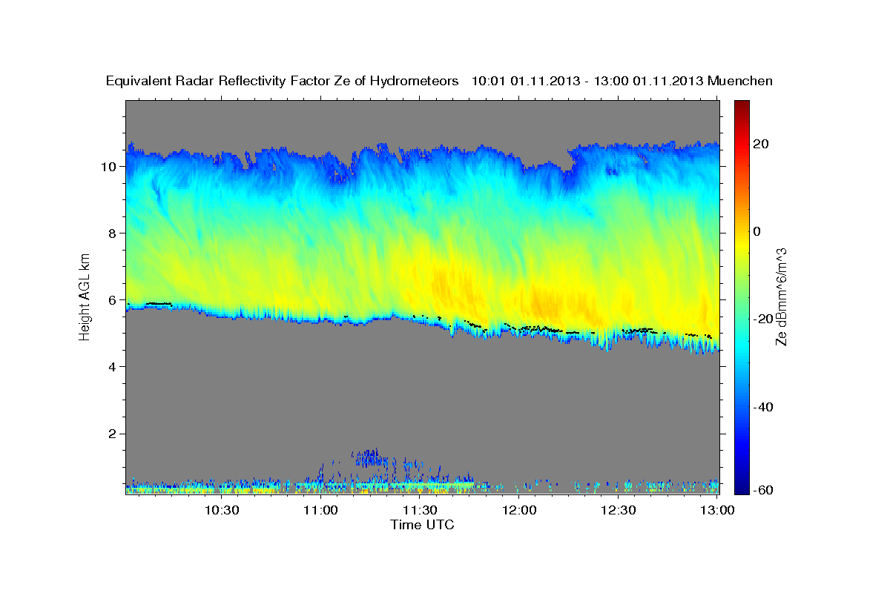Screen dimensions: 890x593
Task: Click the colorbar value label -20
Action: pos(762,319)
